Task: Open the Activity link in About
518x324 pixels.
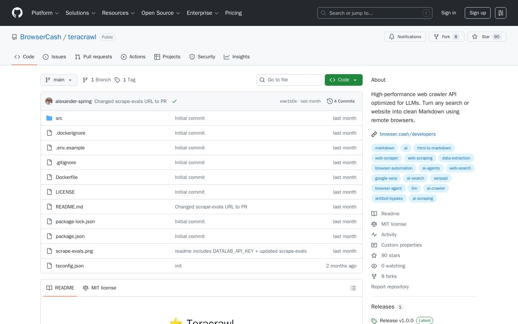Action: [384, 234]
